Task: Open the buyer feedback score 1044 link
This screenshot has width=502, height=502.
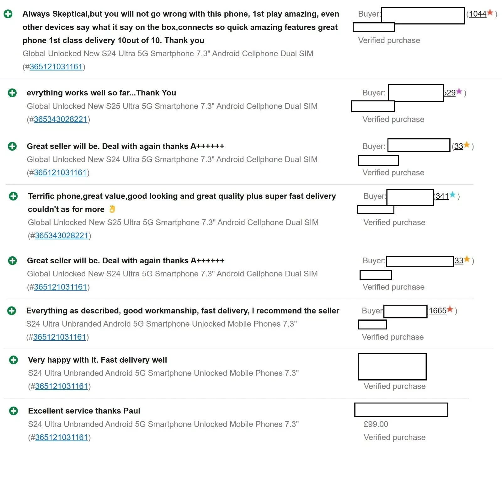Action: [x=478, y=14]
